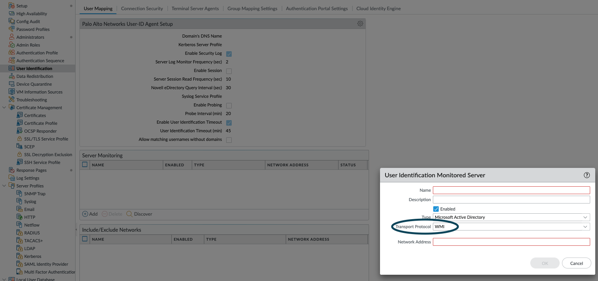The height and width of the screenshot is (281, 598).
Task: Toggle Enable User Identification Timeout checkbox
Action: pyautogui.click(x=229, y=122)
